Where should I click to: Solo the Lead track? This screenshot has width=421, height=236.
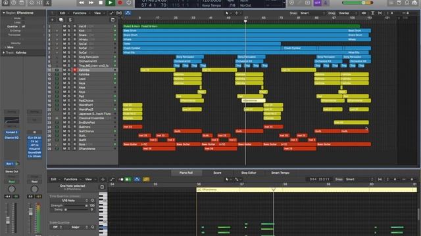pyautogui.click(x=69, y=79)
